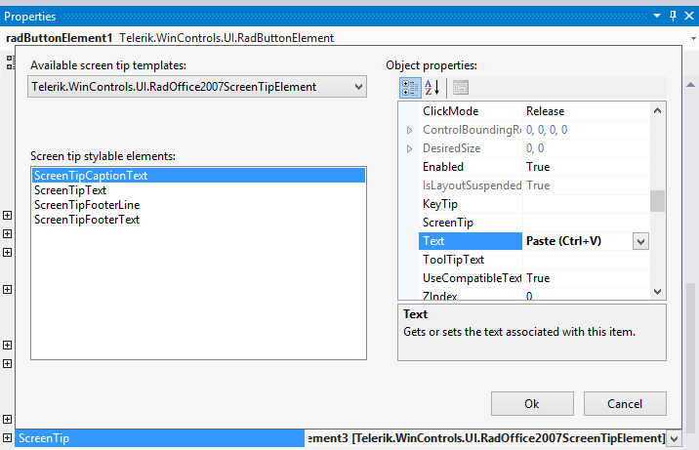The width and height of the screenshot is (699, 450).
Task: Click categorized icon at Properties panel left edge
Action: point(10,62)
